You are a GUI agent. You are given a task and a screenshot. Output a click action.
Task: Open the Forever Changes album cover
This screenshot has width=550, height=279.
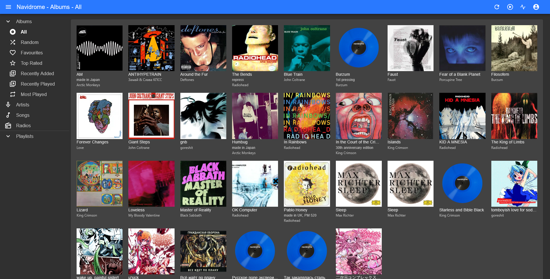click(99, 116)
